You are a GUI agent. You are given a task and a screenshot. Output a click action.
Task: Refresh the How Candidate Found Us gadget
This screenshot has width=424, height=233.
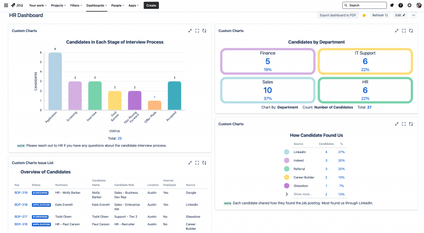tap(411, 124)
